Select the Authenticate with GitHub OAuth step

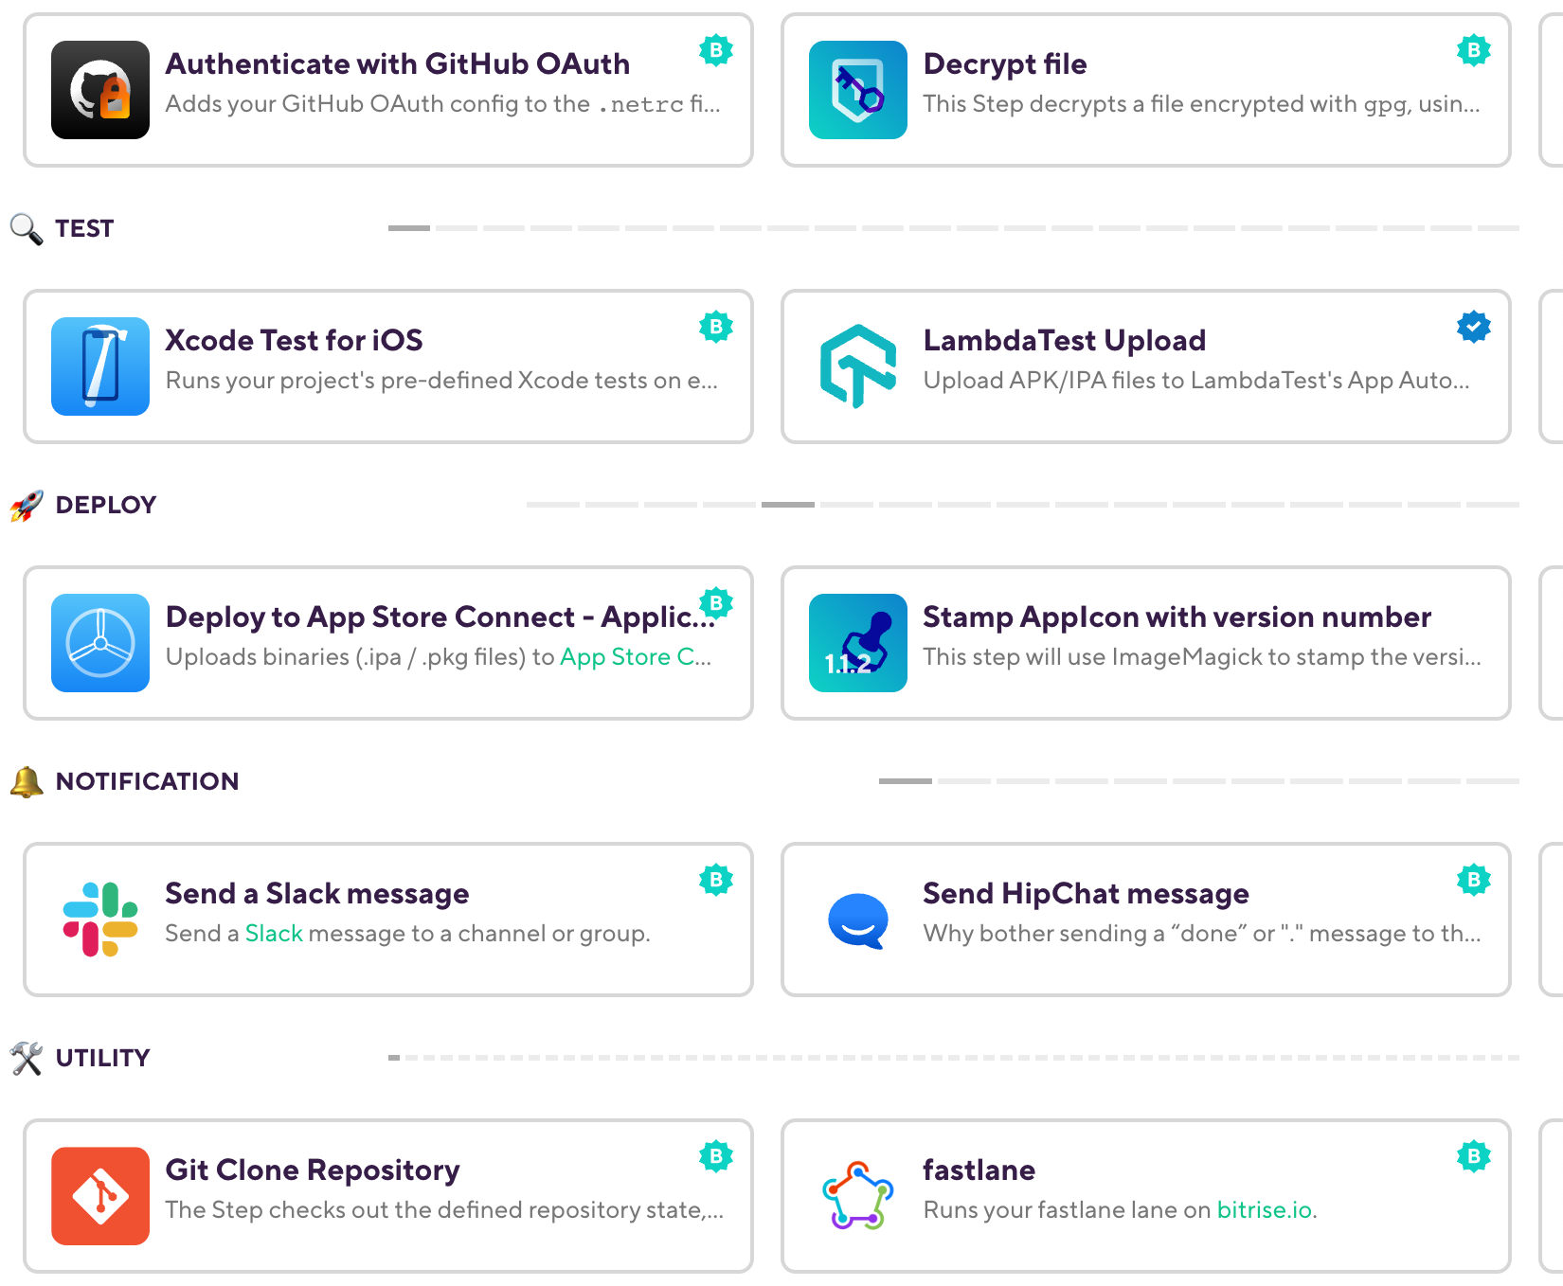(x=398, y=63)
